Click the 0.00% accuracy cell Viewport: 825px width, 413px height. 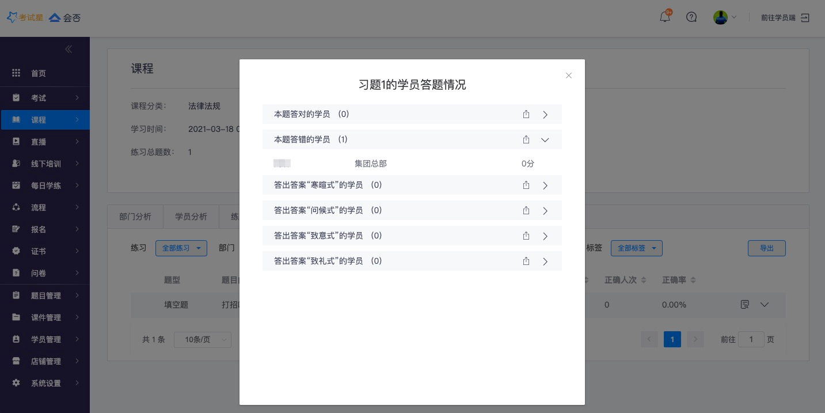[x=674, y=305]
